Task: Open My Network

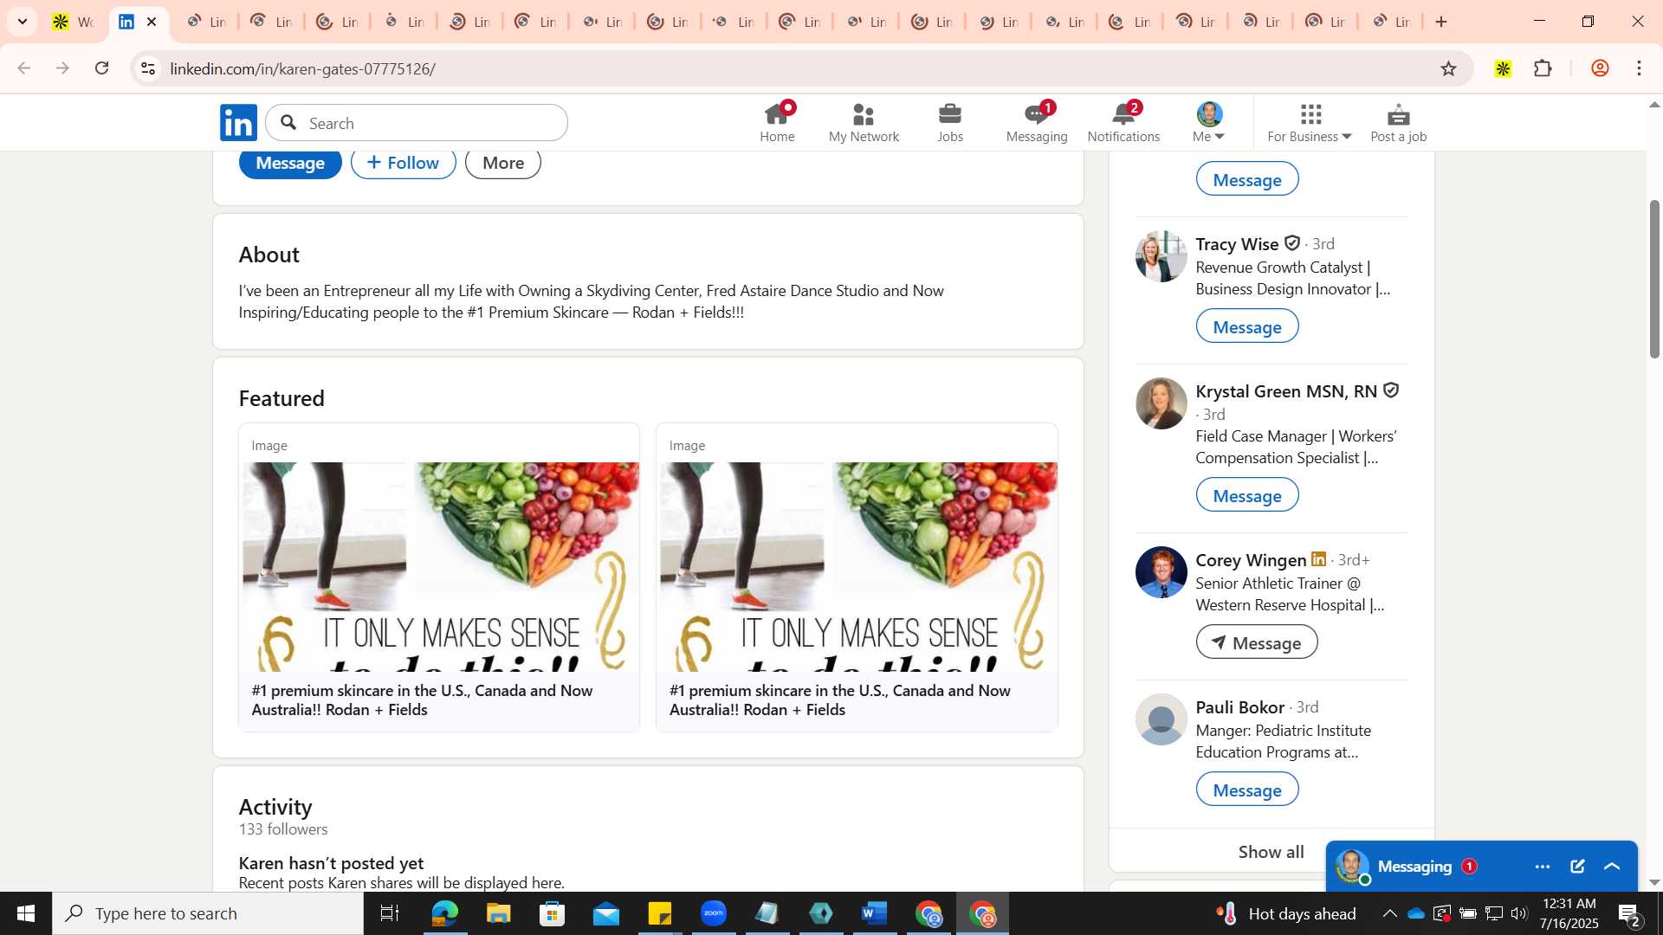Action: tap(864, 122)
